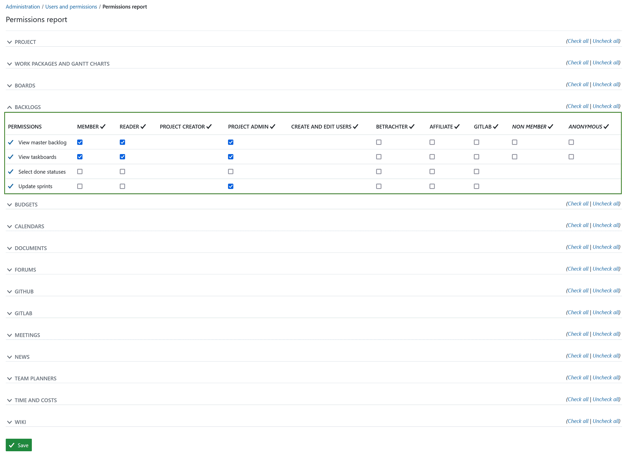
Task: Open the Users and permissions breadcrumb
Action: (71, 6)
